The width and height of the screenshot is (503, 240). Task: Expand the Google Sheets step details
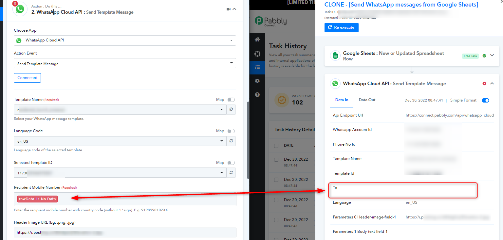point(492,56)
